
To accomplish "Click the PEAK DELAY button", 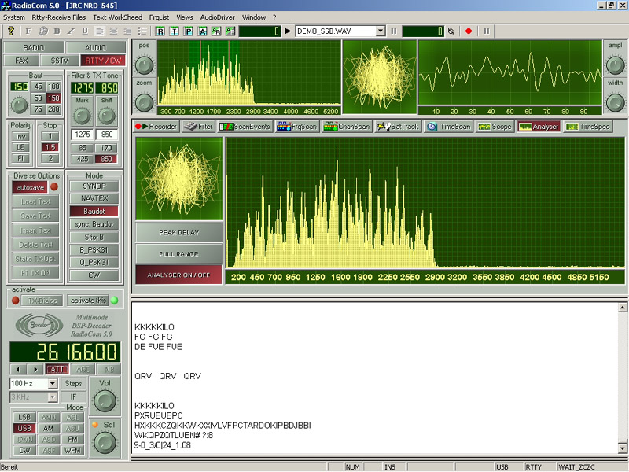I will click(x=179, y=232).
